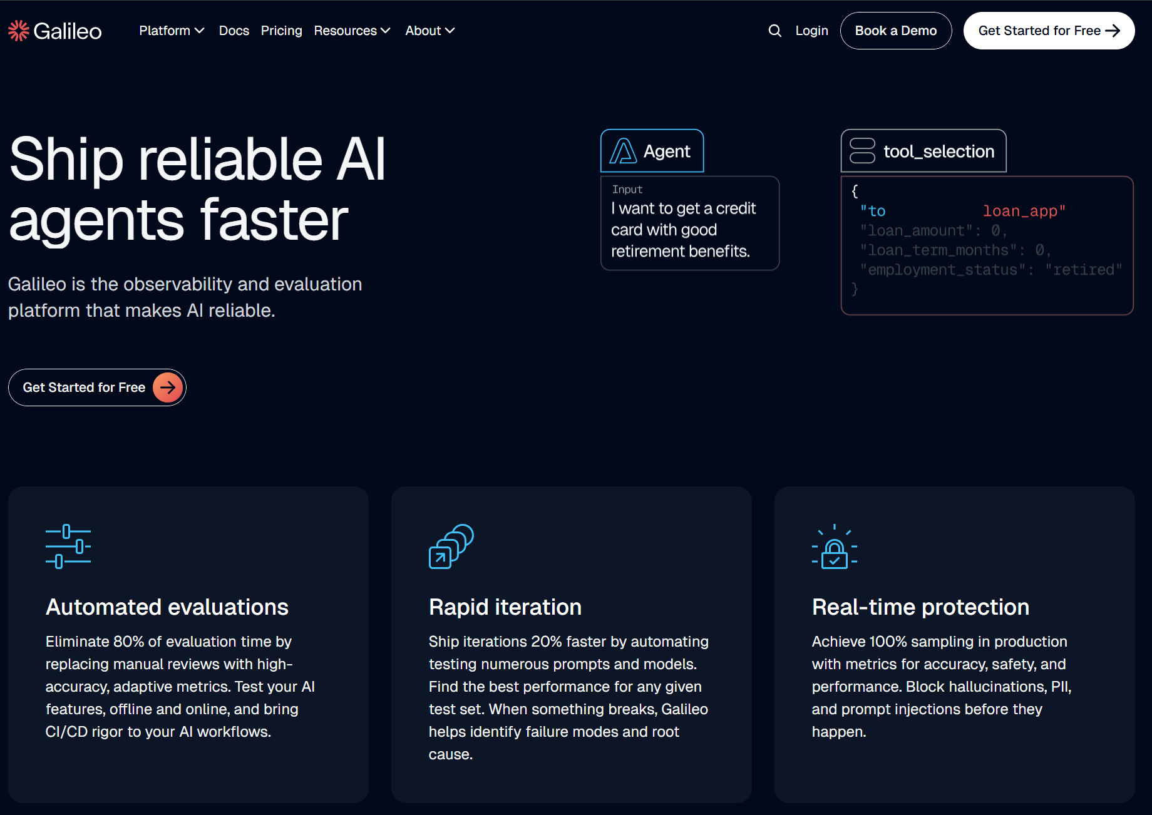This screenshot has height=815, width=1152.
Task: Click the lock icon above Real-time protection
Action: 835,546
